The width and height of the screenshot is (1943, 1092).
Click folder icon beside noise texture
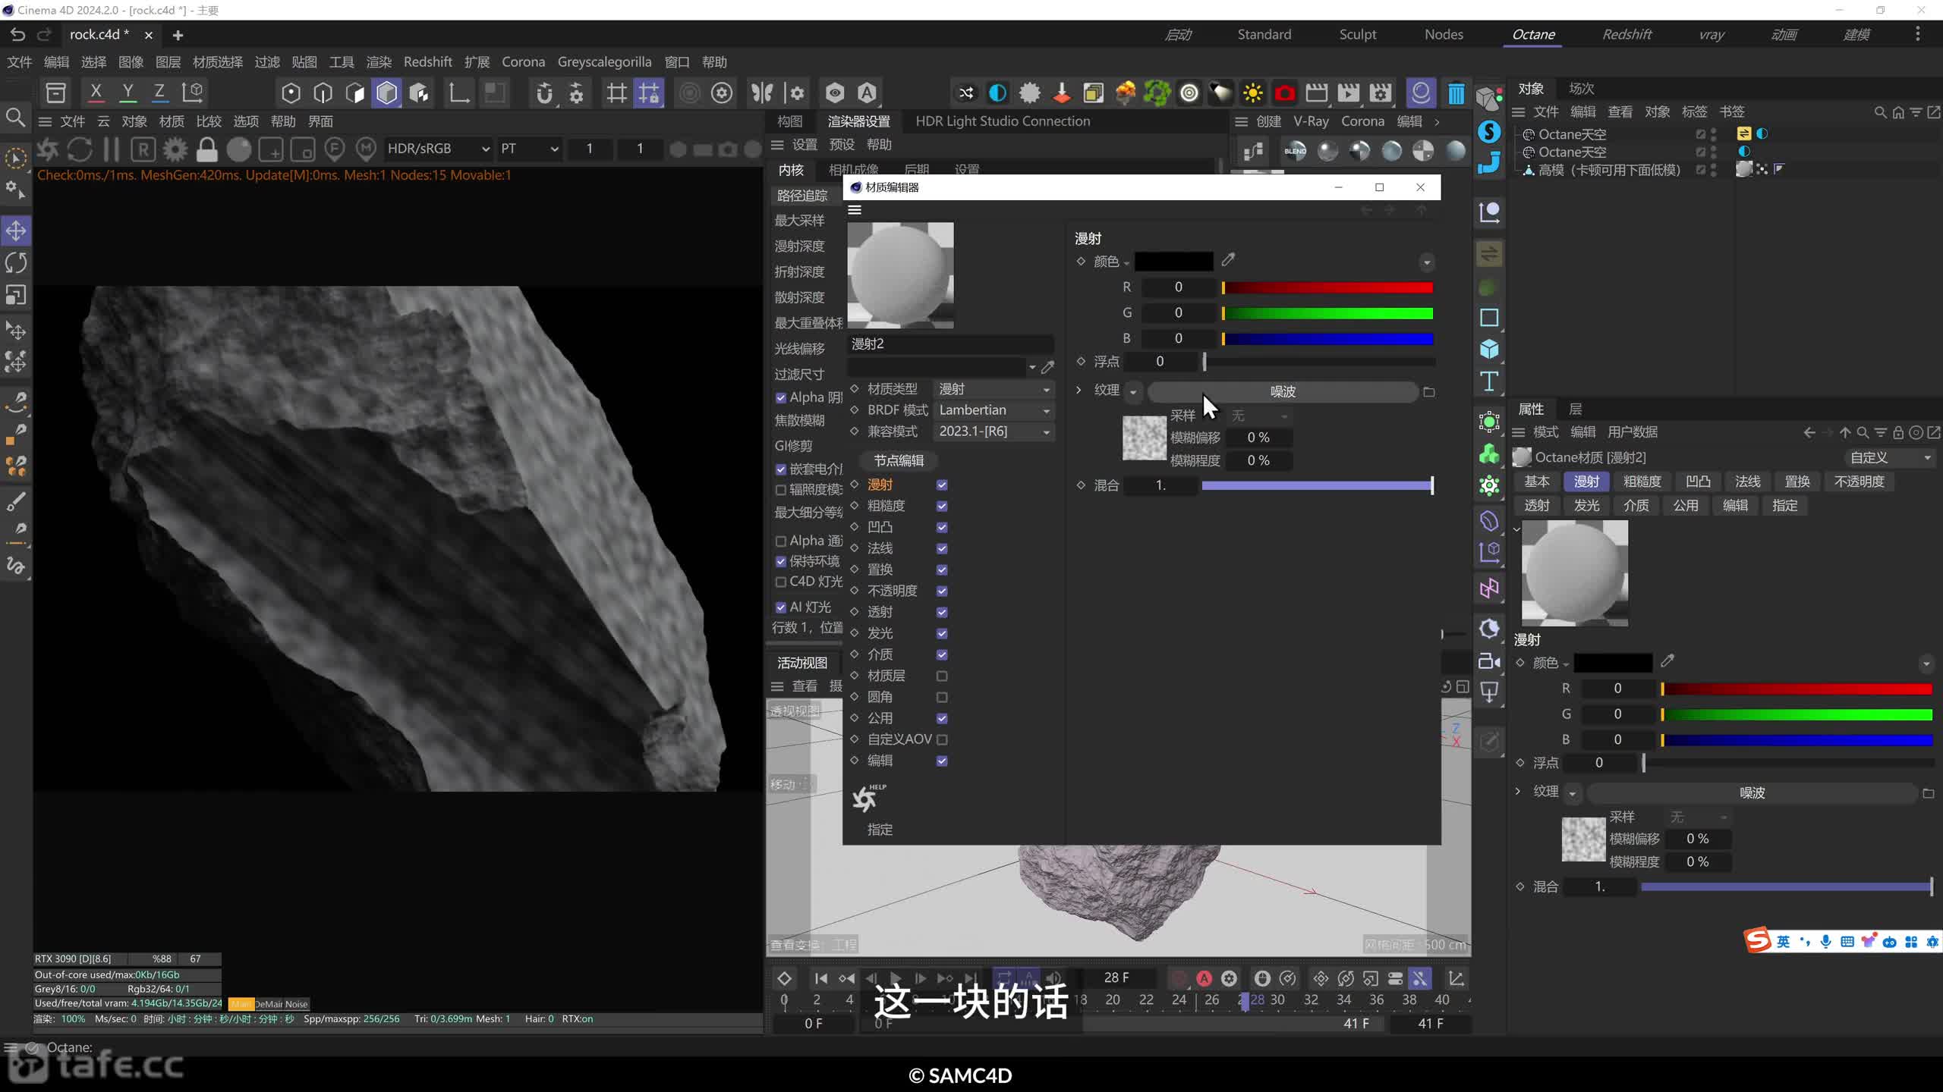click(x=1428, y=392)
